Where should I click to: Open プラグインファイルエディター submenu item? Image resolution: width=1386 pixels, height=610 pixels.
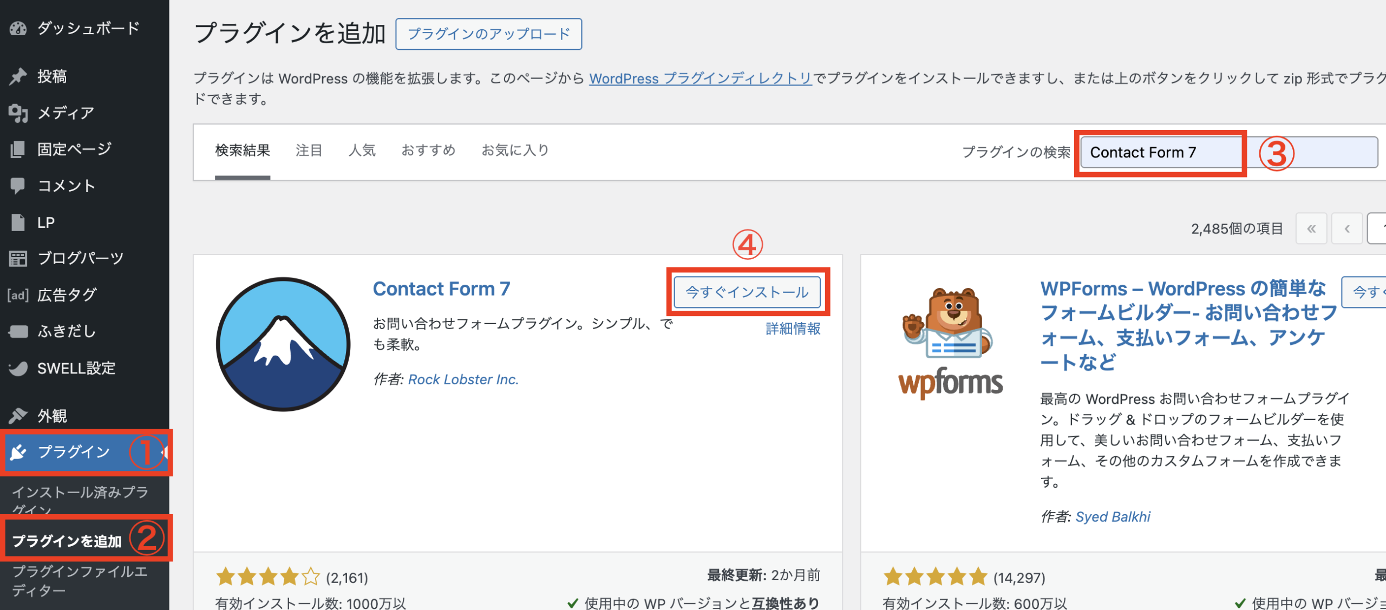click(x=80, y=581)
